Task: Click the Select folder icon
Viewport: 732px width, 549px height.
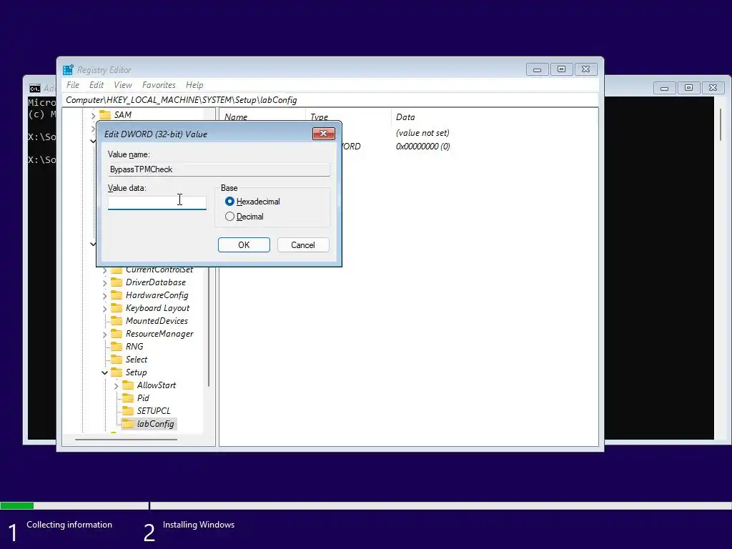Action: 117,360
